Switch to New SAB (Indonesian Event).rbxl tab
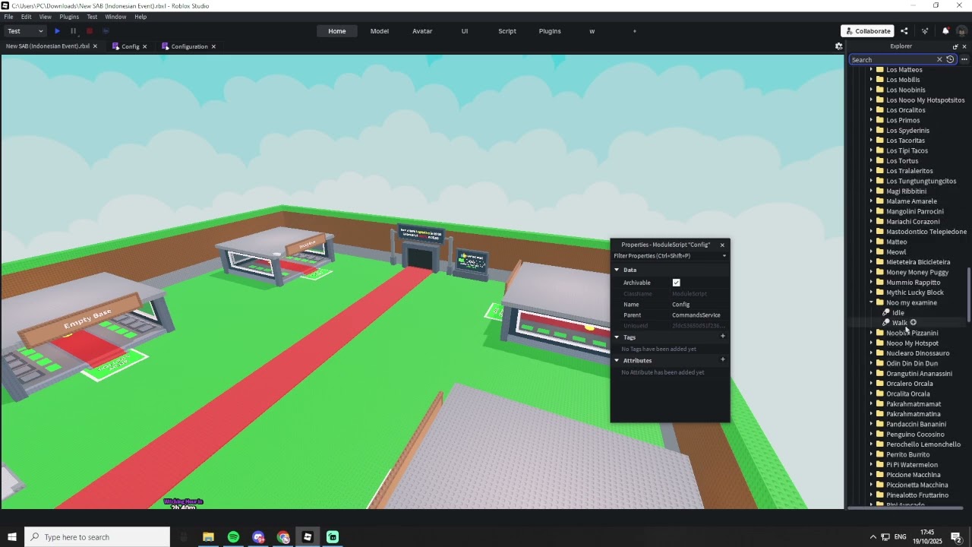The width and height of the screenshot is (972, 547). [47, 46]
